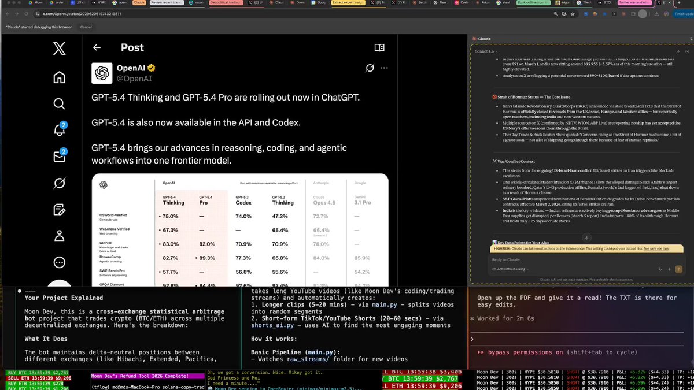Click the orange send button in Claude panel
Image resolution: width=694 pixels, height=390 pixels.
point(679,269)
